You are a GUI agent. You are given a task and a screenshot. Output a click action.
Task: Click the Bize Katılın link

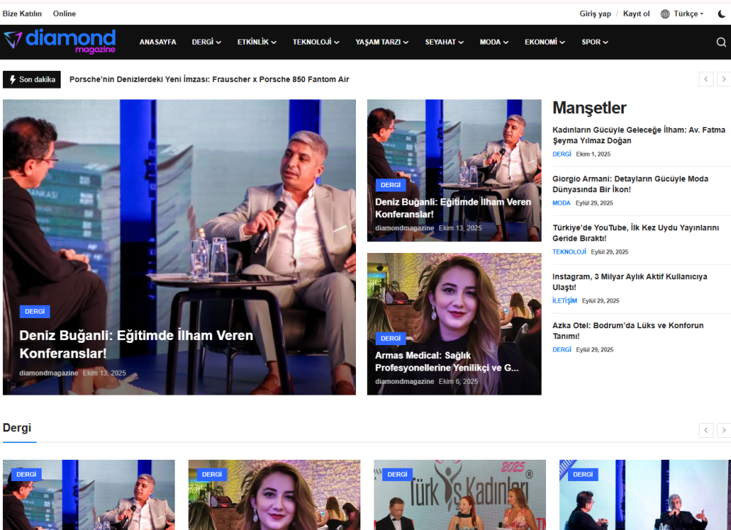click(23, 13)
